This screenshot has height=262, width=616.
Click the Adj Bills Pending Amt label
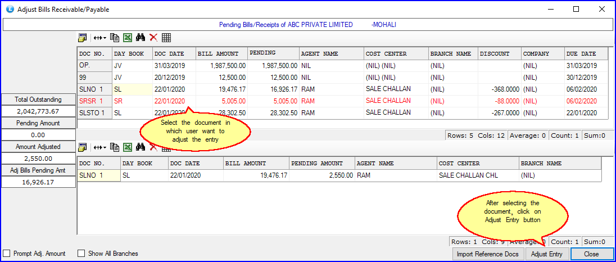[38, 170]
